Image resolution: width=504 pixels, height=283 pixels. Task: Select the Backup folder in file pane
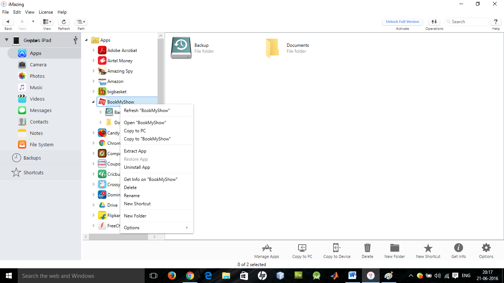coord(193,48)
